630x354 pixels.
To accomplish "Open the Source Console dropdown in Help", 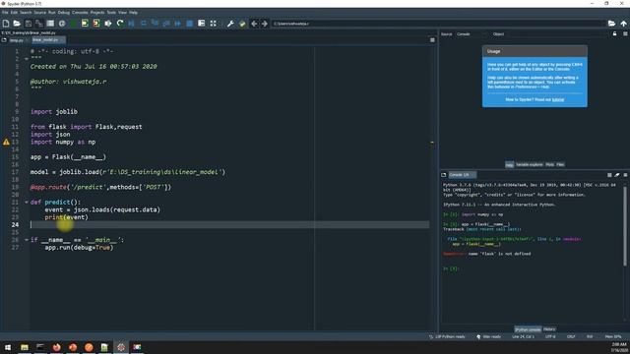I will click(471, 34).
